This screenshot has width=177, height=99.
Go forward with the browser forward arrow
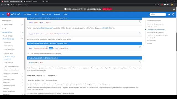click(5, 5)
